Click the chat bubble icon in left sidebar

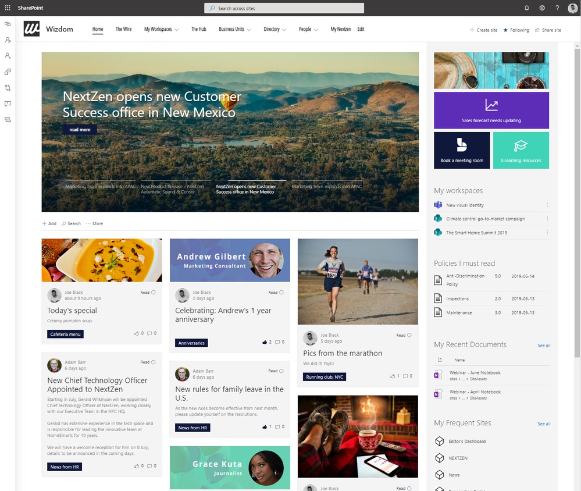click(x=8, y=104)
